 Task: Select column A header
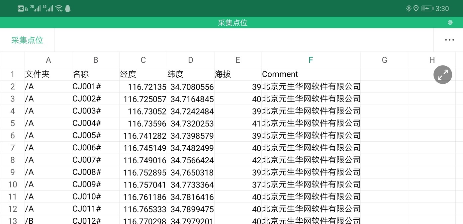pyautogui.click(x=48, y=60)
